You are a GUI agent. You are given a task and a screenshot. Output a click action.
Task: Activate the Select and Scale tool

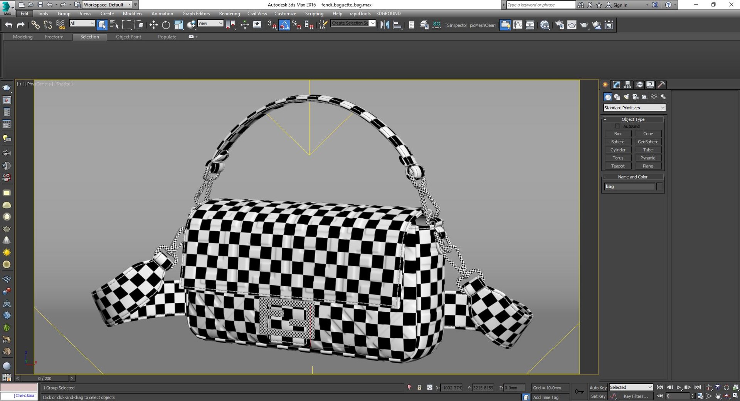(x=178, y=25)
